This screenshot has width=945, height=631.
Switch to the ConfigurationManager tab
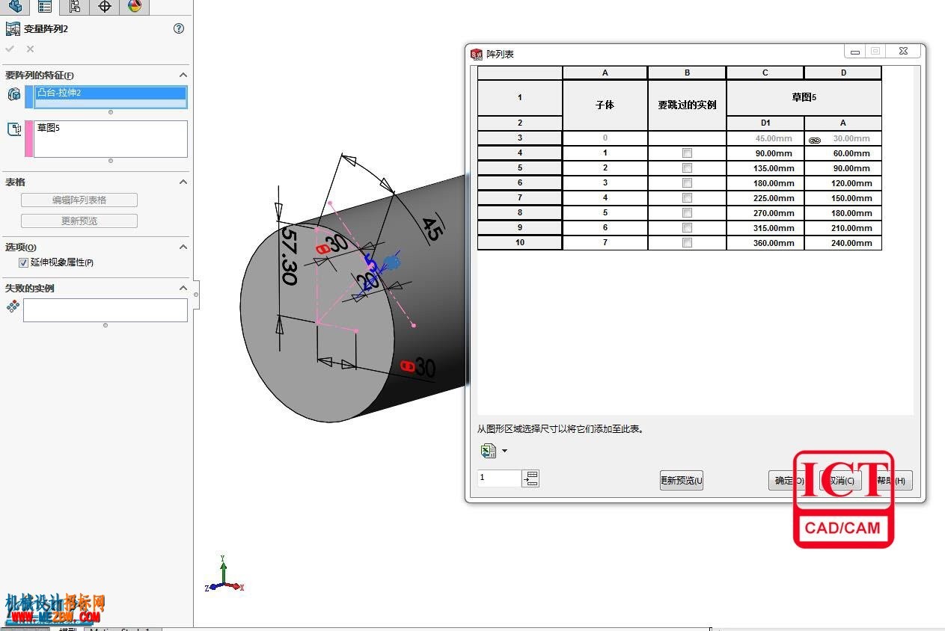point(75,7)
